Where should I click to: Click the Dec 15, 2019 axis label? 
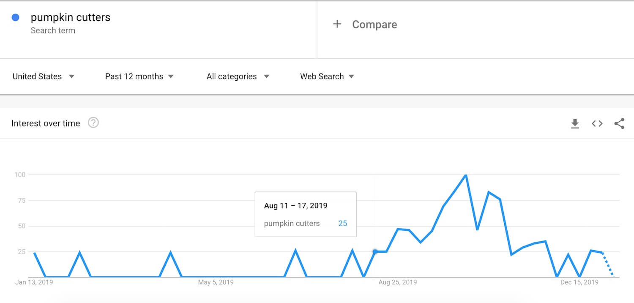(579, 282)
